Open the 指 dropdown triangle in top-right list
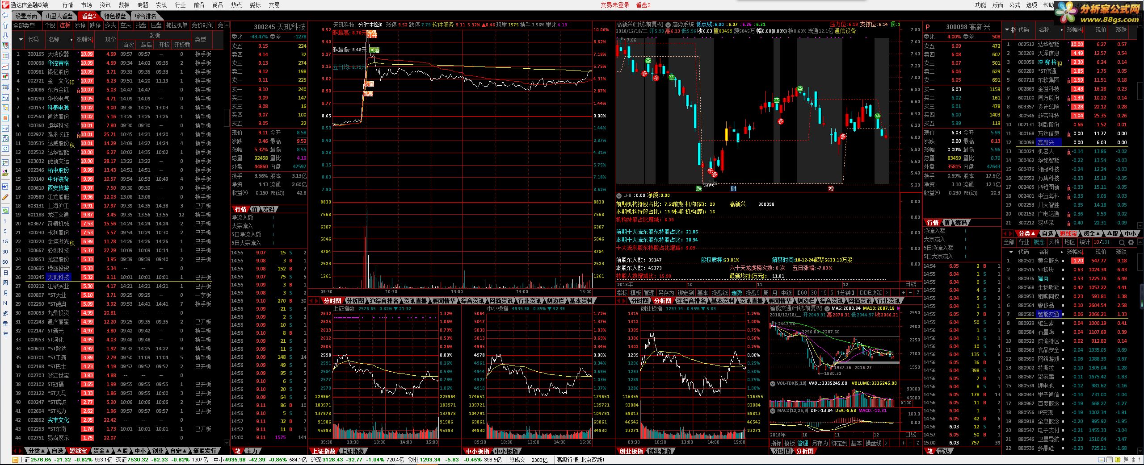Screen dimensions: 1144x465 (1007, 30)
